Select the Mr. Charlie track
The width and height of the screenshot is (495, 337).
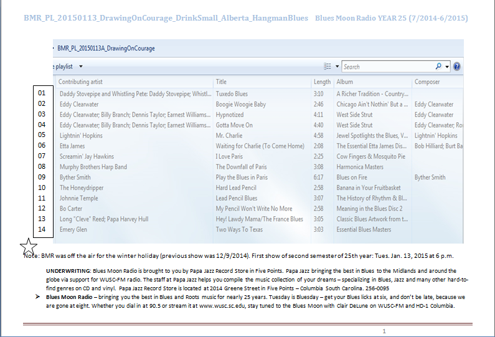click(229, 136)
